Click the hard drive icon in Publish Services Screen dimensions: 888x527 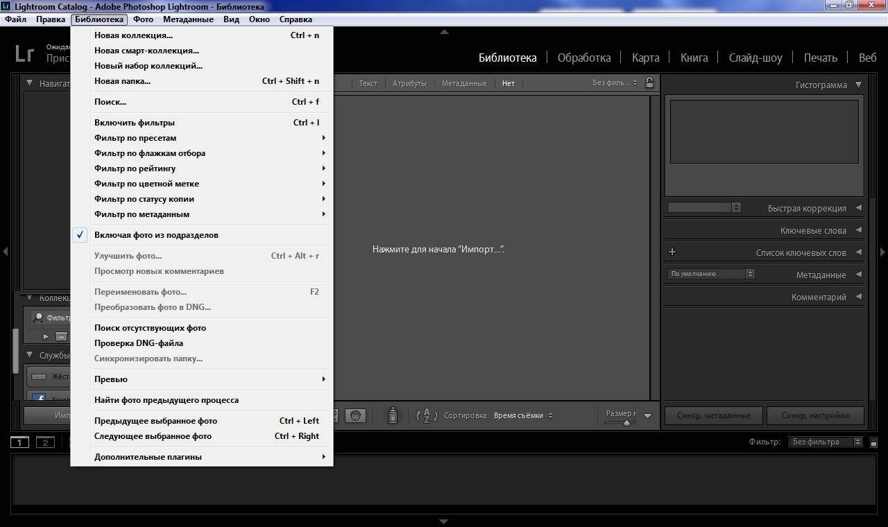39,377
